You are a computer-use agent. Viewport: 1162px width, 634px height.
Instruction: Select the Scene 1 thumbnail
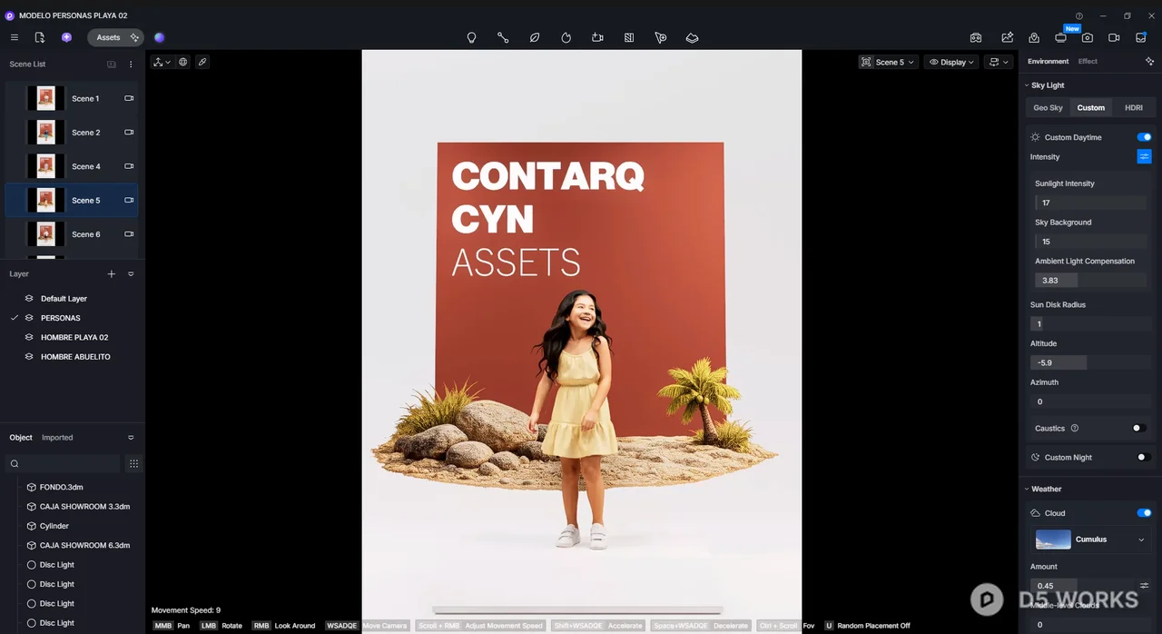click(x=45, y=98)
